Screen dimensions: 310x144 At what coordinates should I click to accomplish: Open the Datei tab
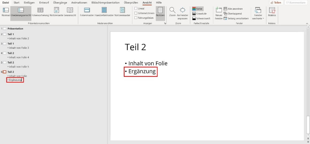[x=6, y=3]
